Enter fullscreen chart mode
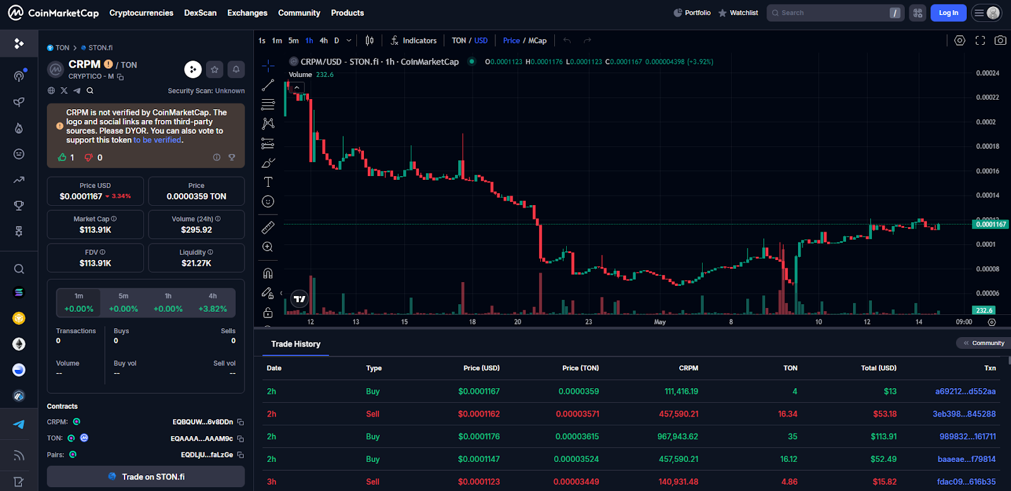 pyautogui.click(x=980, y=40)
